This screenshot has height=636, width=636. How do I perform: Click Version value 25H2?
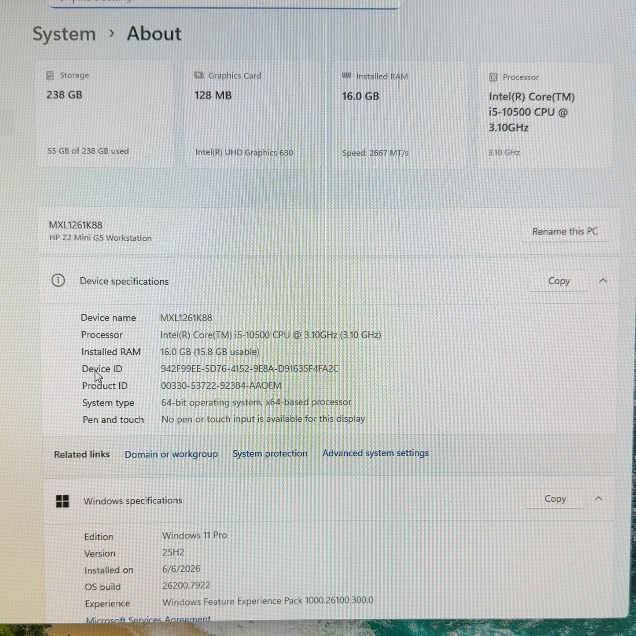click(x=173, y=552)
